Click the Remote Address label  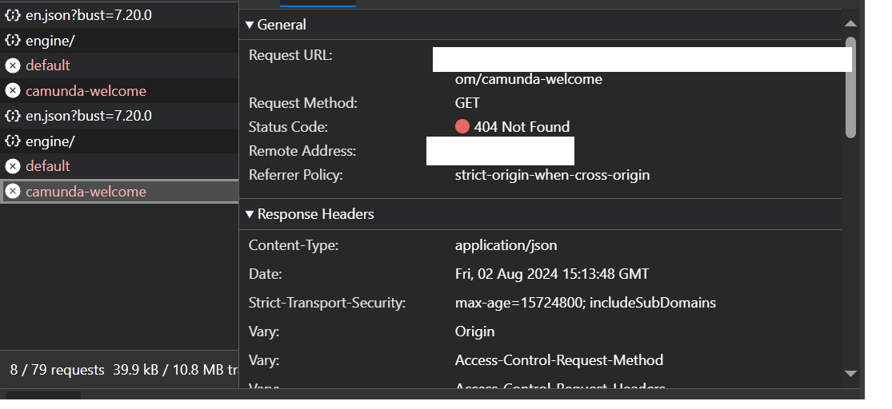coord(302,151)
